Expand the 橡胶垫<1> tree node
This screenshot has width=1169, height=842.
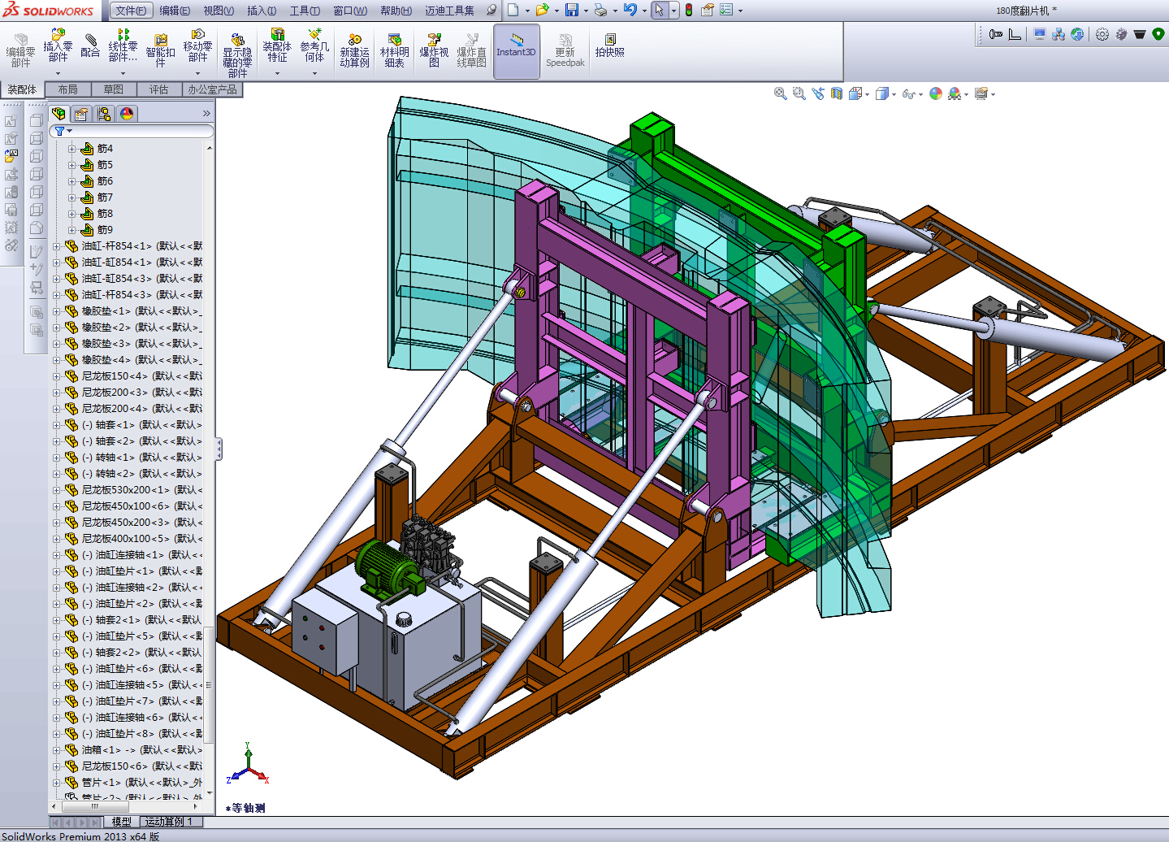tap(56, 311)
